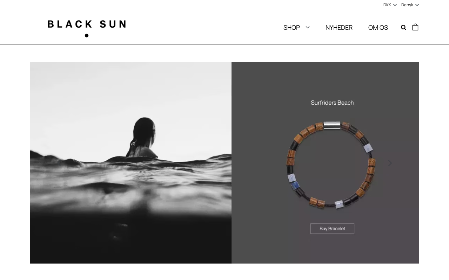449x280 pixels.
Task: Click the BLACK SUN wordmark logo
Action: (87, 24)
